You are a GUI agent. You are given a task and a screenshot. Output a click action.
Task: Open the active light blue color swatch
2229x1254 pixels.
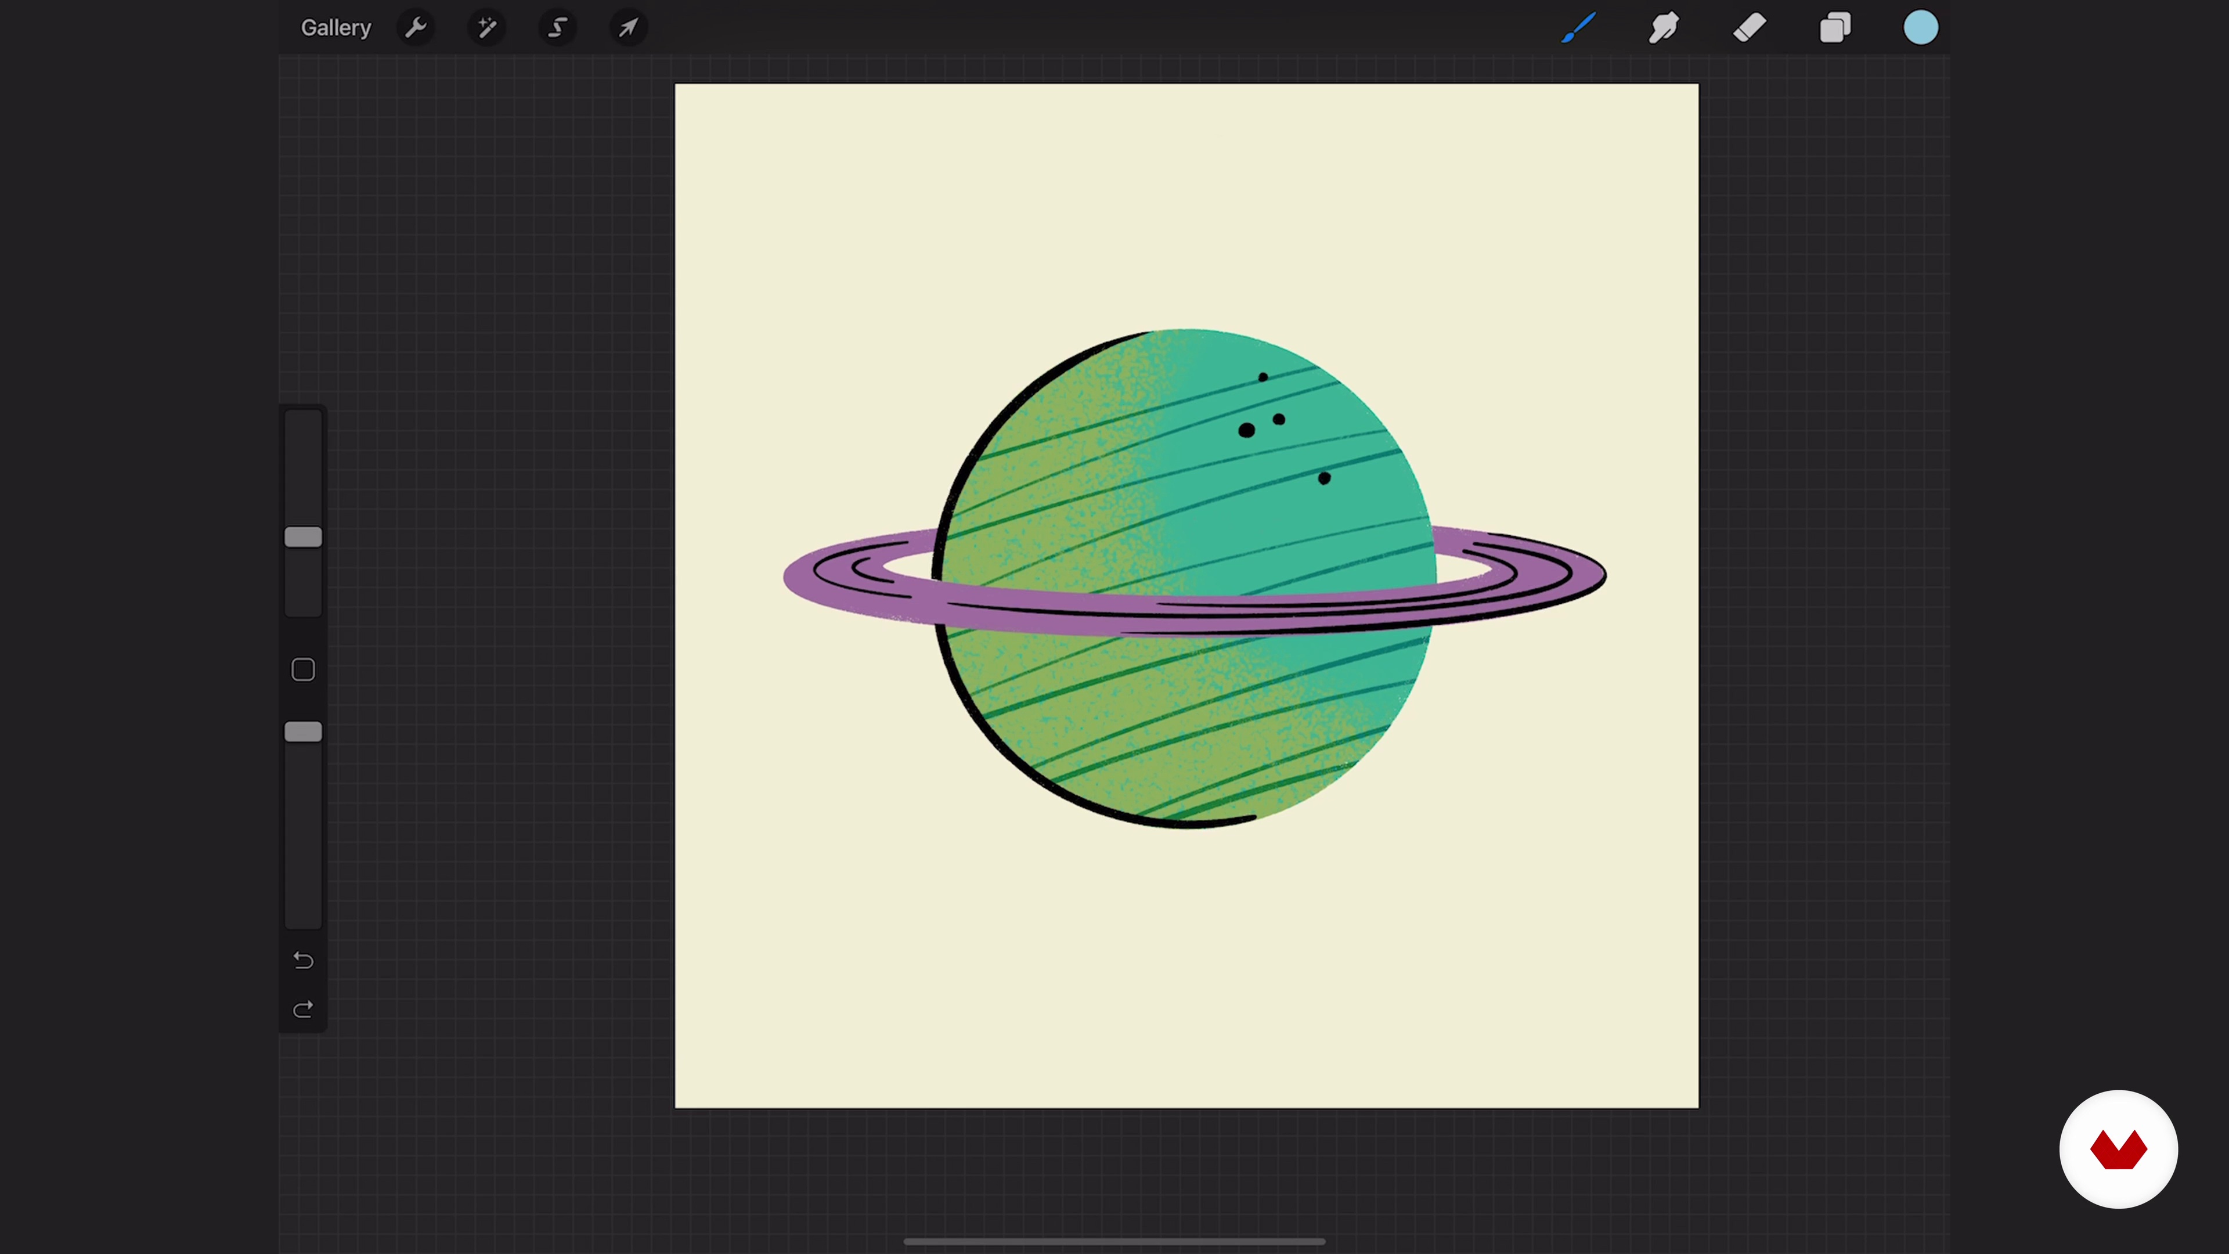click(1921, 28)
